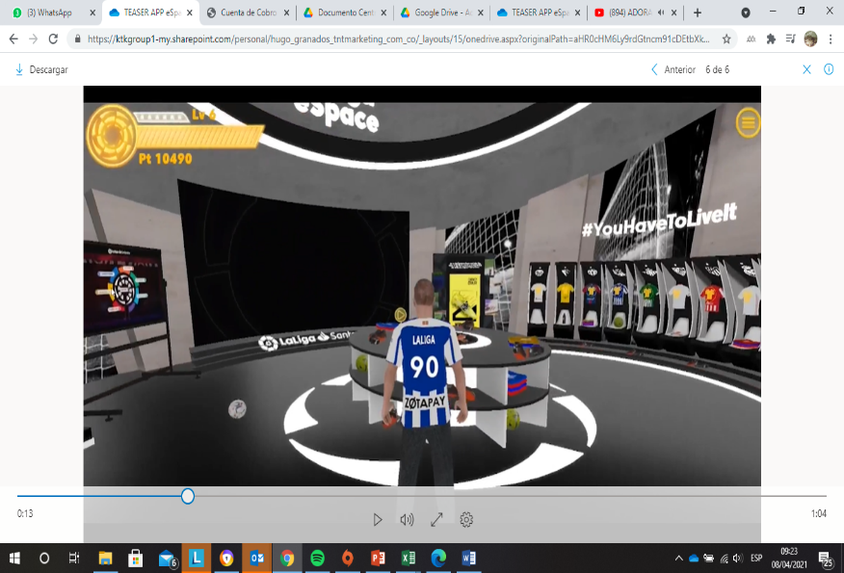
Task: Open a new browser tab
Action: [697, 13]
